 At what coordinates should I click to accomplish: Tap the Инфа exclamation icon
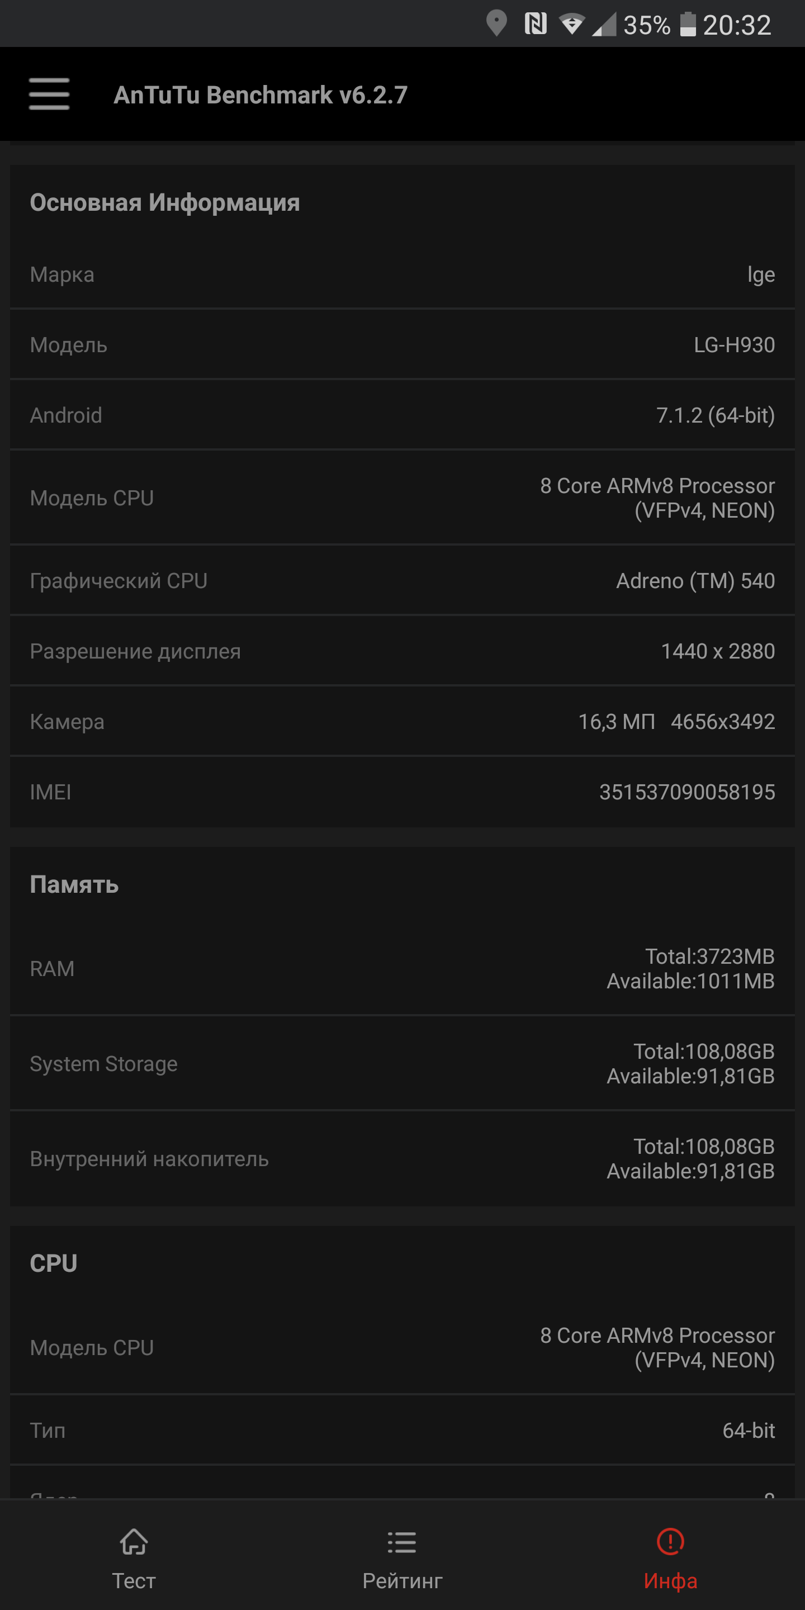[671, 1541]
